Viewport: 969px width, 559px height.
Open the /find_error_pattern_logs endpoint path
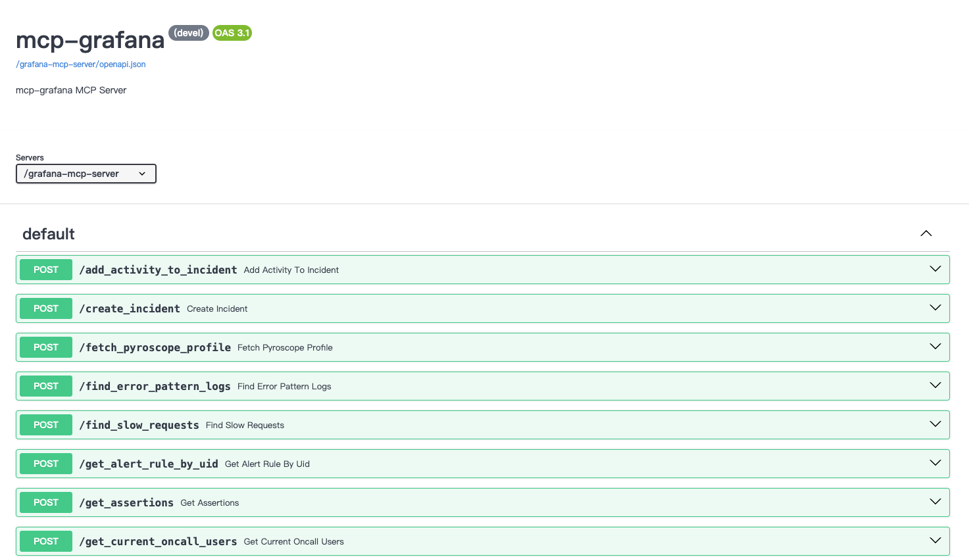[155, 386]
